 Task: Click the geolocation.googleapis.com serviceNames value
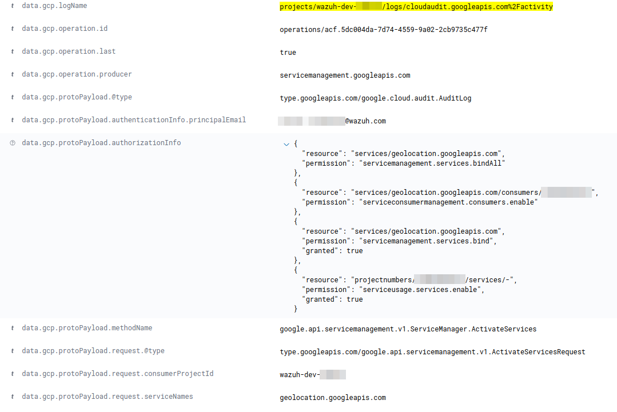333,398
